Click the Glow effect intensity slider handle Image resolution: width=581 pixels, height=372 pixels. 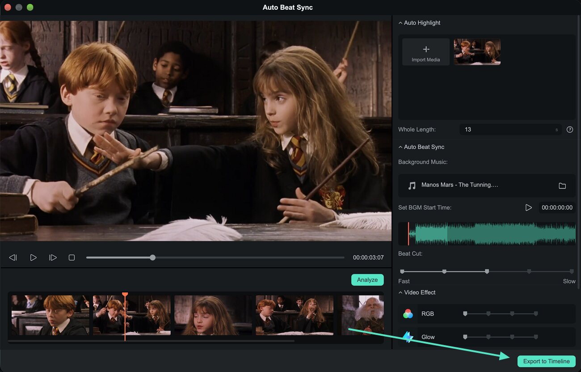click(x=465, y=337)
